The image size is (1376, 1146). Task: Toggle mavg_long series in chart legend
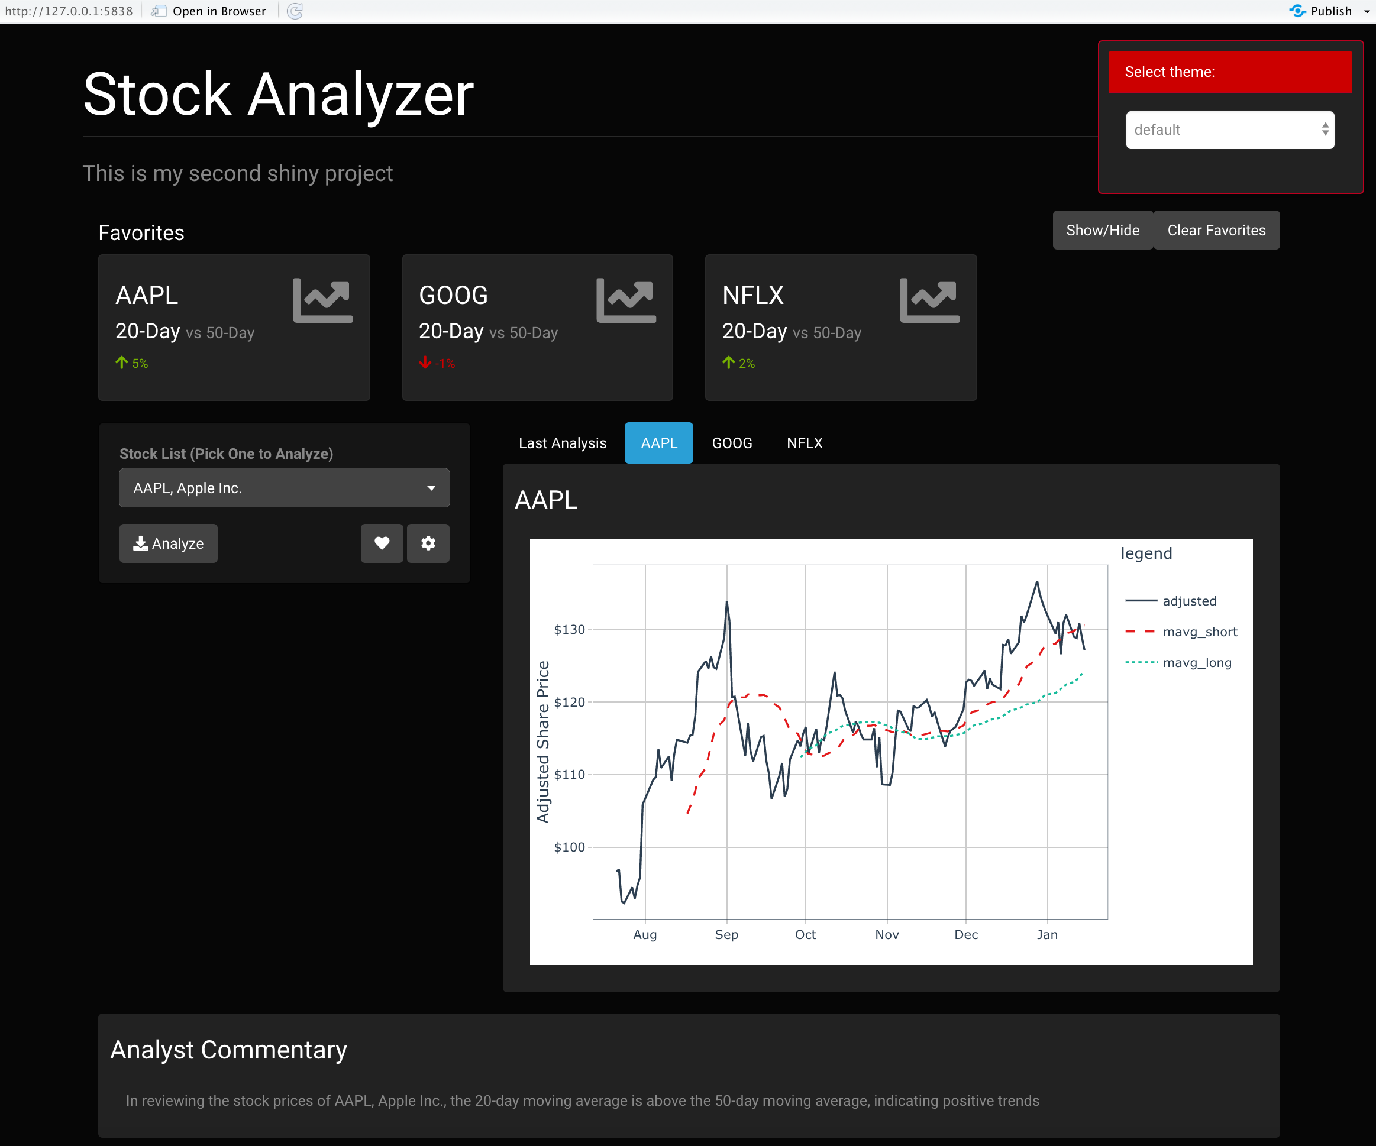pyautogui.click(x=1178, y=662)
